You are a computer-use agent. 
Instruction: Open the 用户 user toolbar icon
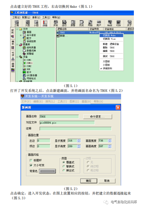coord(99,23)
